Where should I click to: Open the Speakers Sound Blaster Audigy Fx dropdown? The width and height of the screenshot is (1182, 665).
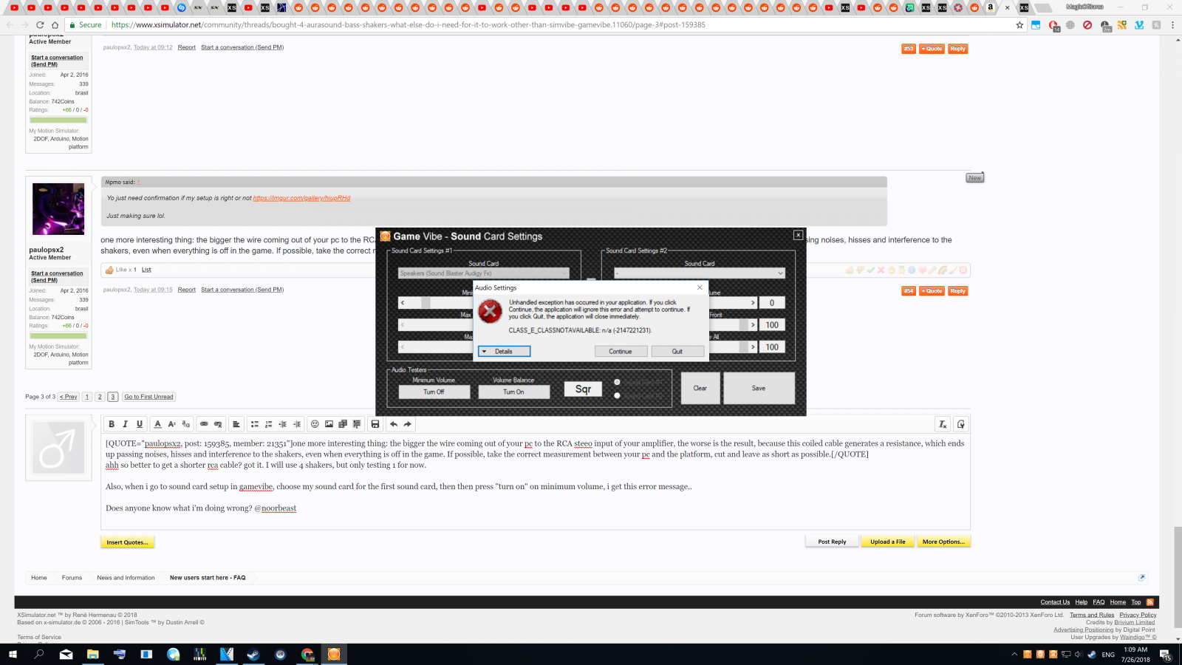[x=484, y=273]
